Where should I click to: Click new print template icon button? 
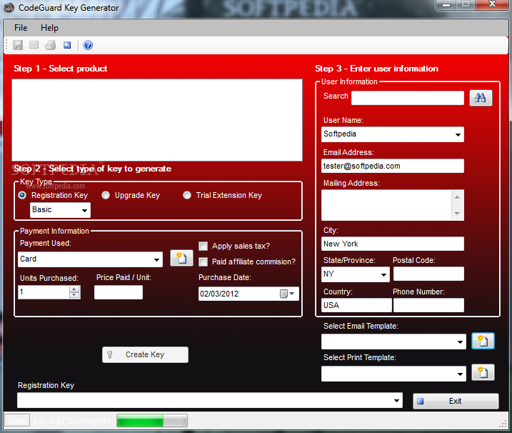coord(483,372)
